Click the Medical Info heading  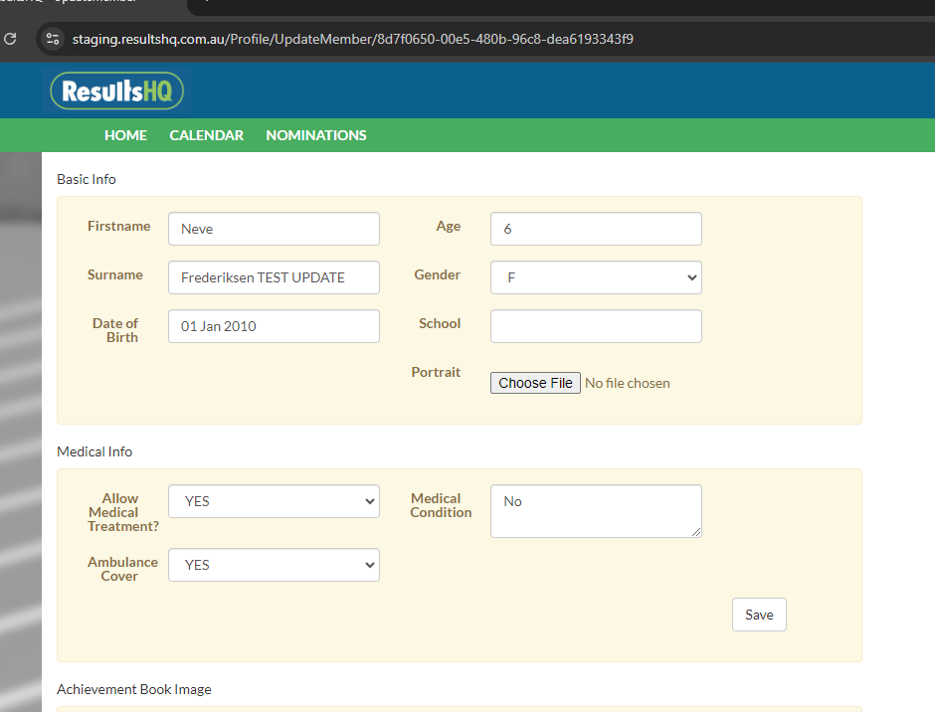pyautogui.click(x=94, y=451)
